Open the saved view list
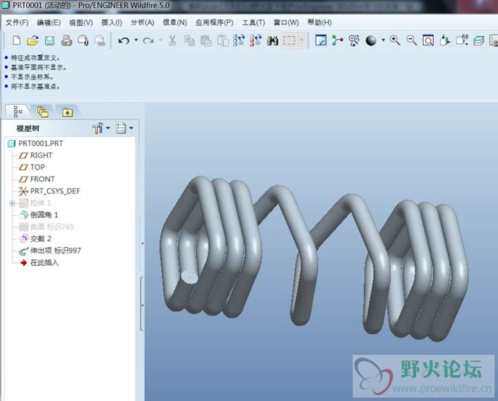The width and height of the screenshot is (498, 401). pos(462,41)
